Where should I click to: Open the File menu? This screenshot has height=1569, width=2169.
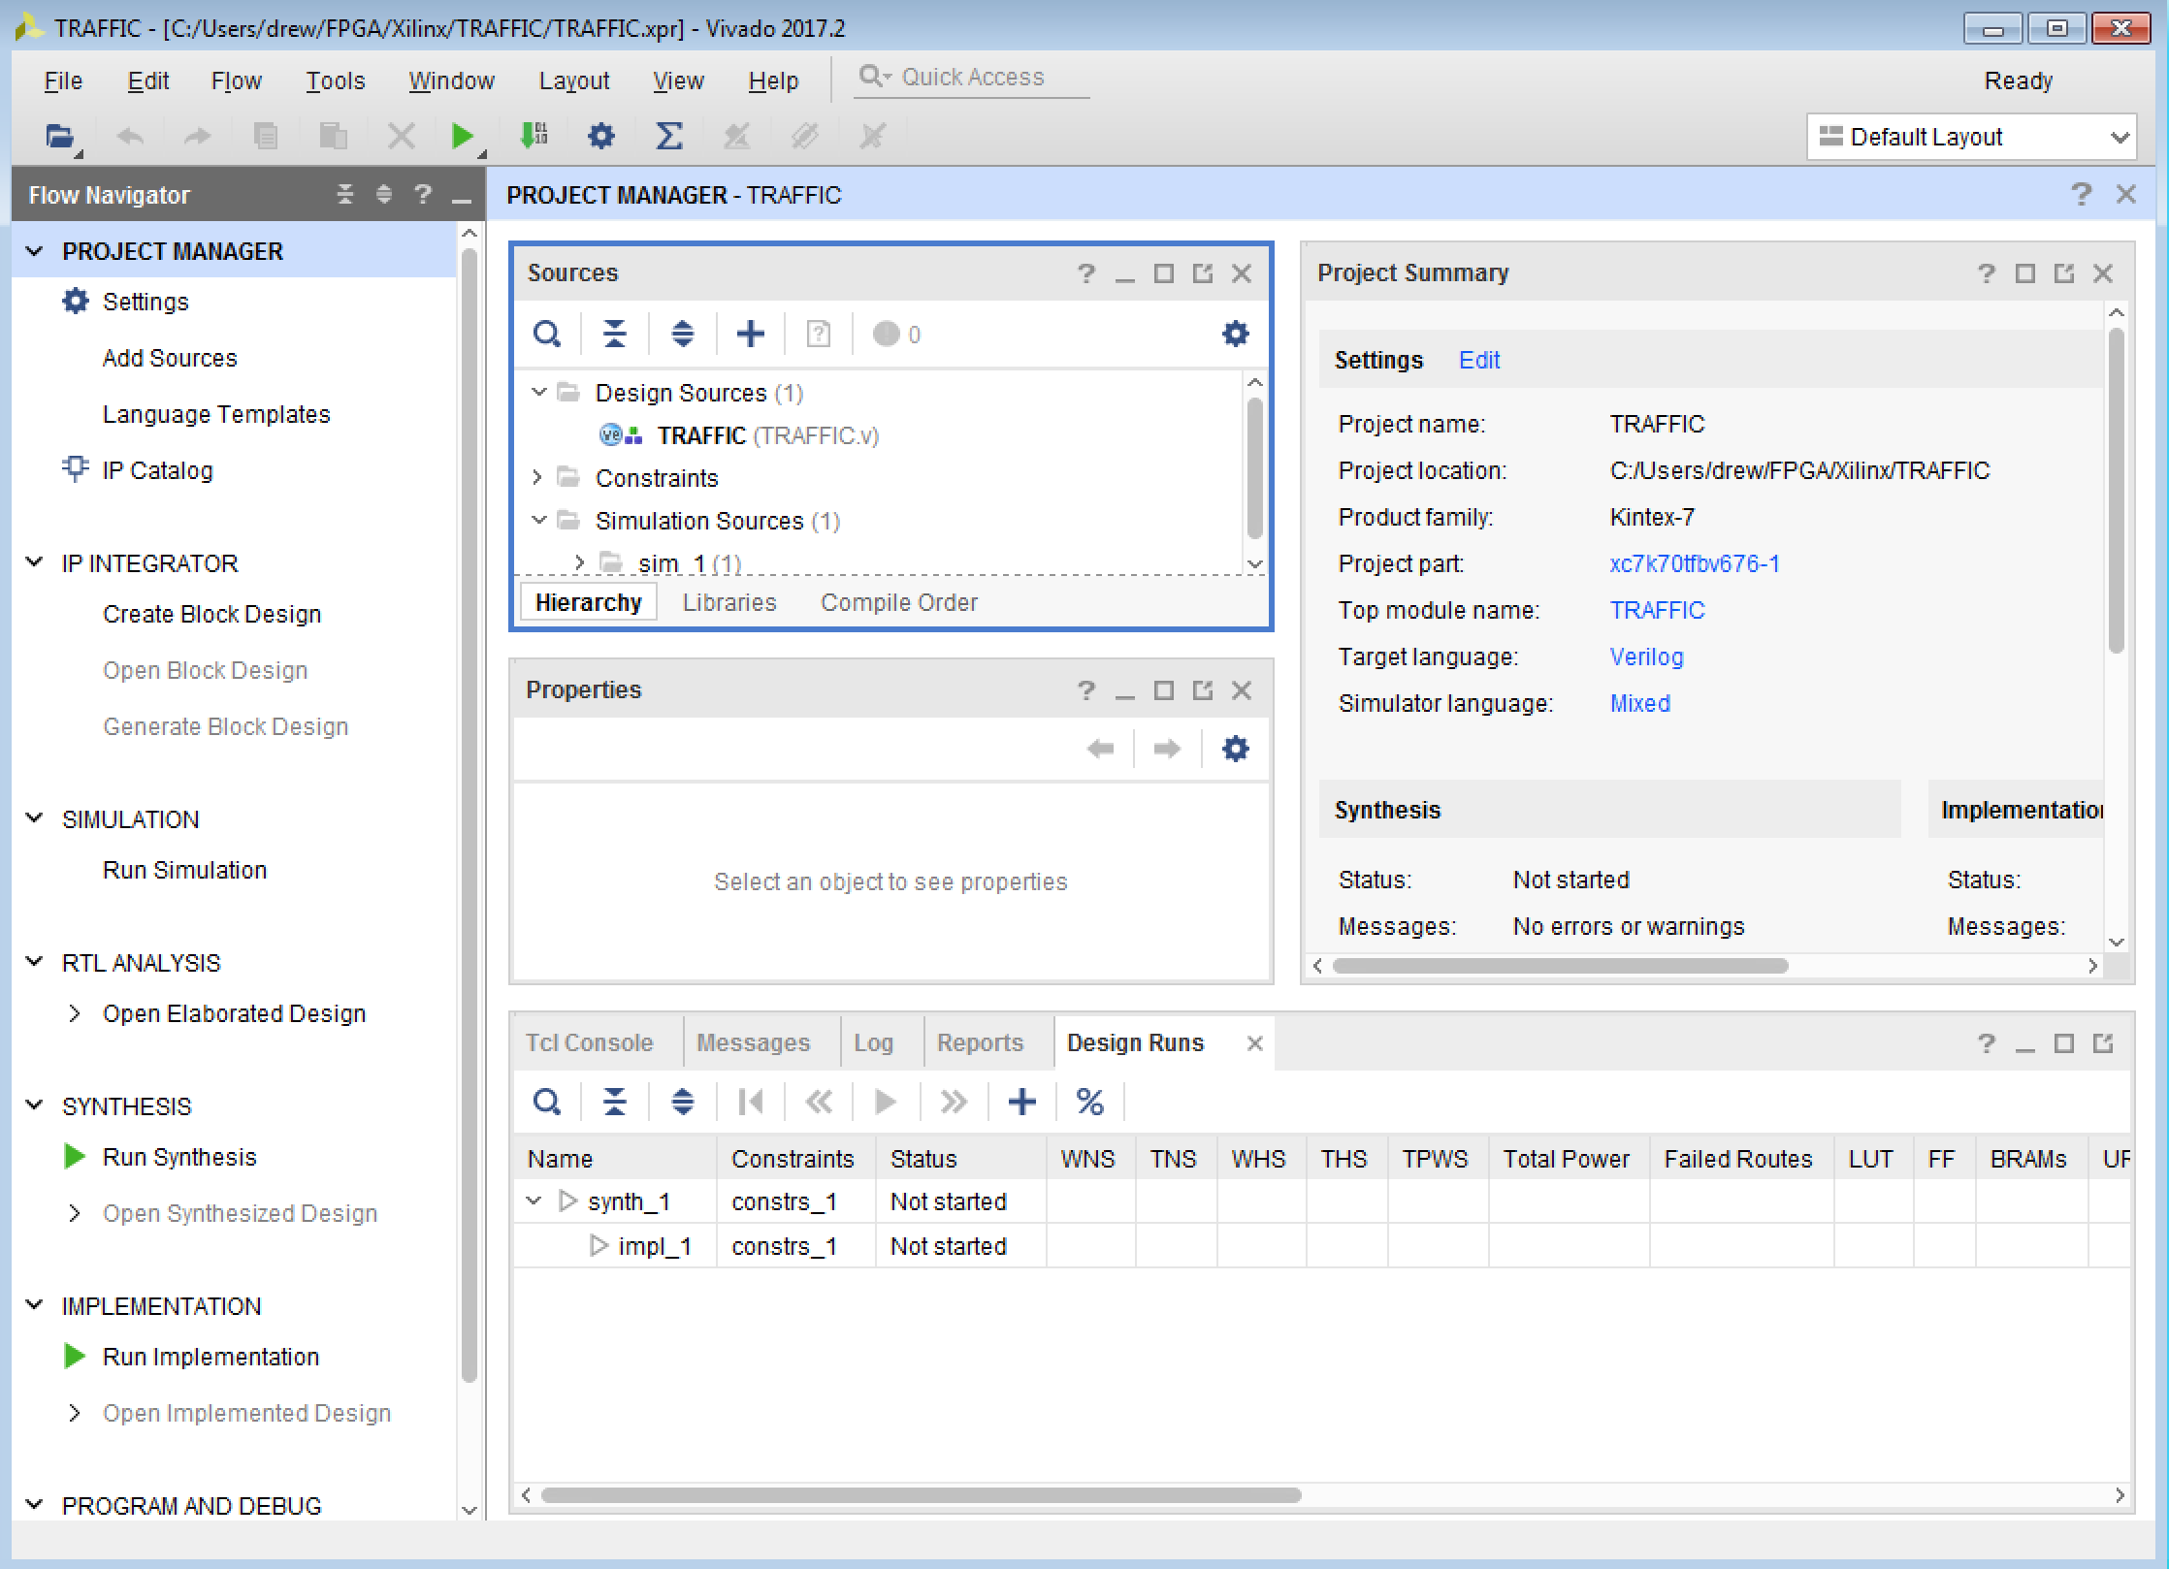[x=63, y=80]
